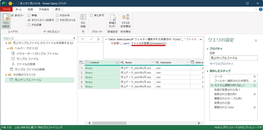Select the サンプル ファイル query
263x130 pixels.
28,59
